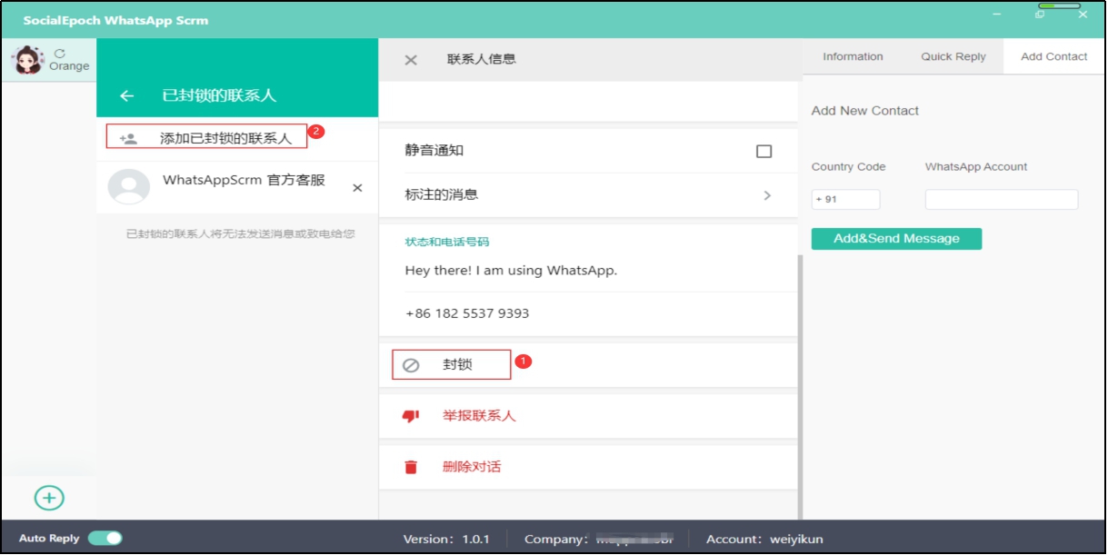The image size is (1108, 555).
Task: Click the Orange account avatar
Action: [x=27, y=60]
